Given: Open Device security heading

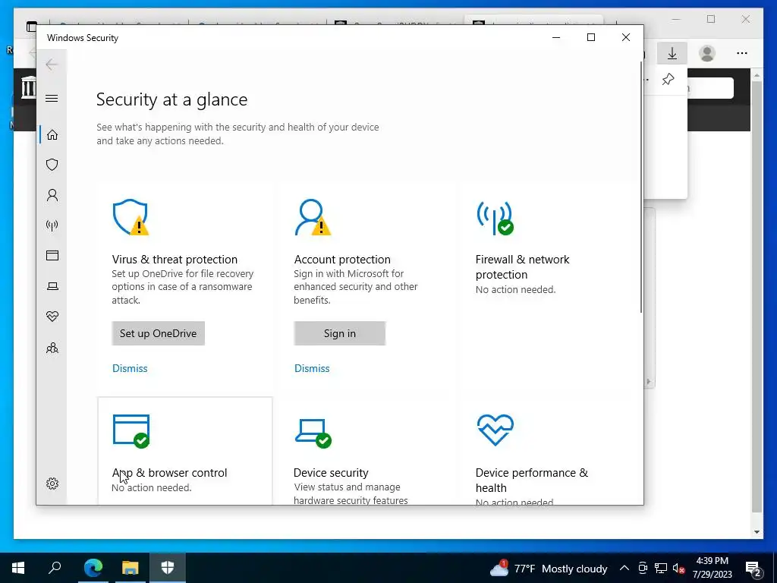Looking at the screenshot, I should pos(331,473).
